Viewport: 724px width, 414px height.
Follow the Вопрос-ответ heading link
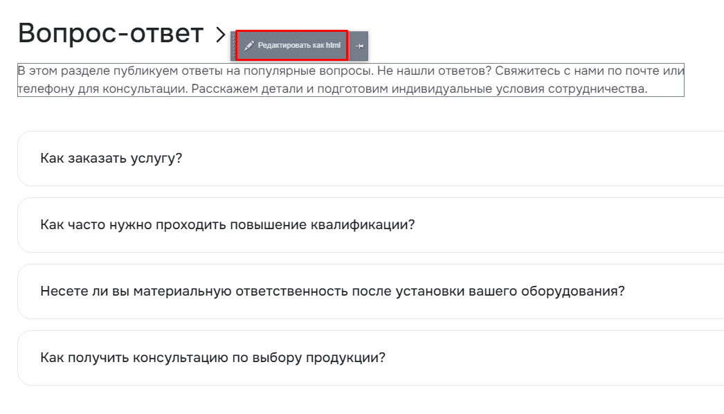(111, 33)
